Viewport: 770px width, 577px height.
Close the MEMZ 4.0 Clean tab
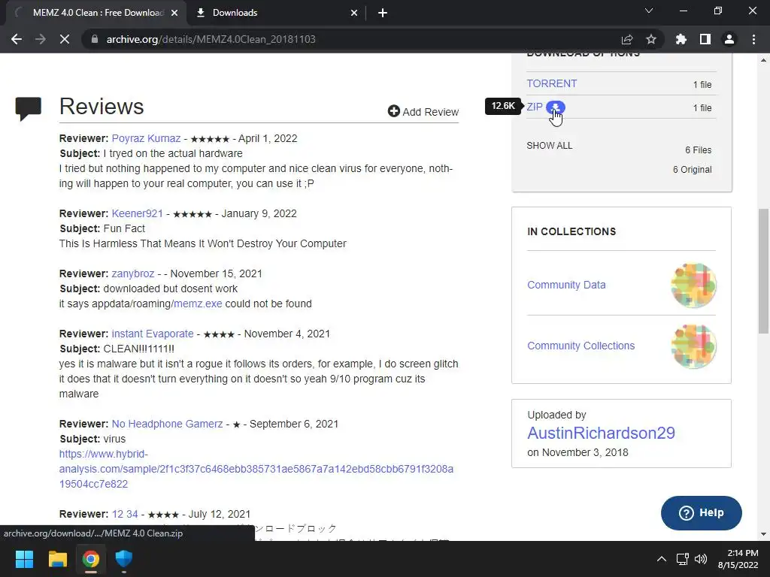tap(174, 13)
